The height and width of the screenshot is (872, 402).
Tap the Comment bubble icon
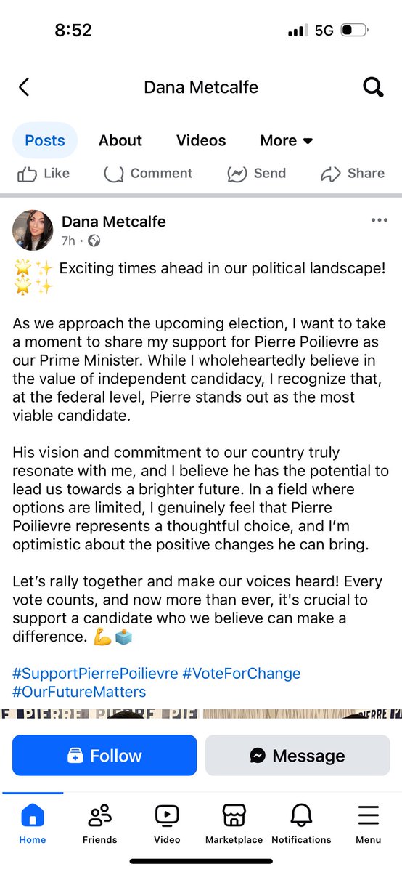coord(114,174)
